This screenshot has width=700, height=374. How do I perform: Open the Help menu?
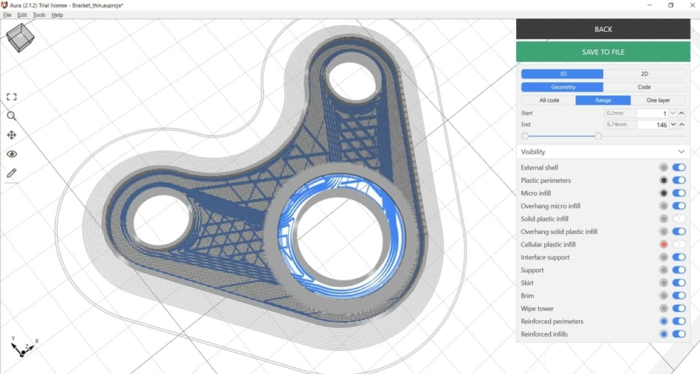[57, 15]
